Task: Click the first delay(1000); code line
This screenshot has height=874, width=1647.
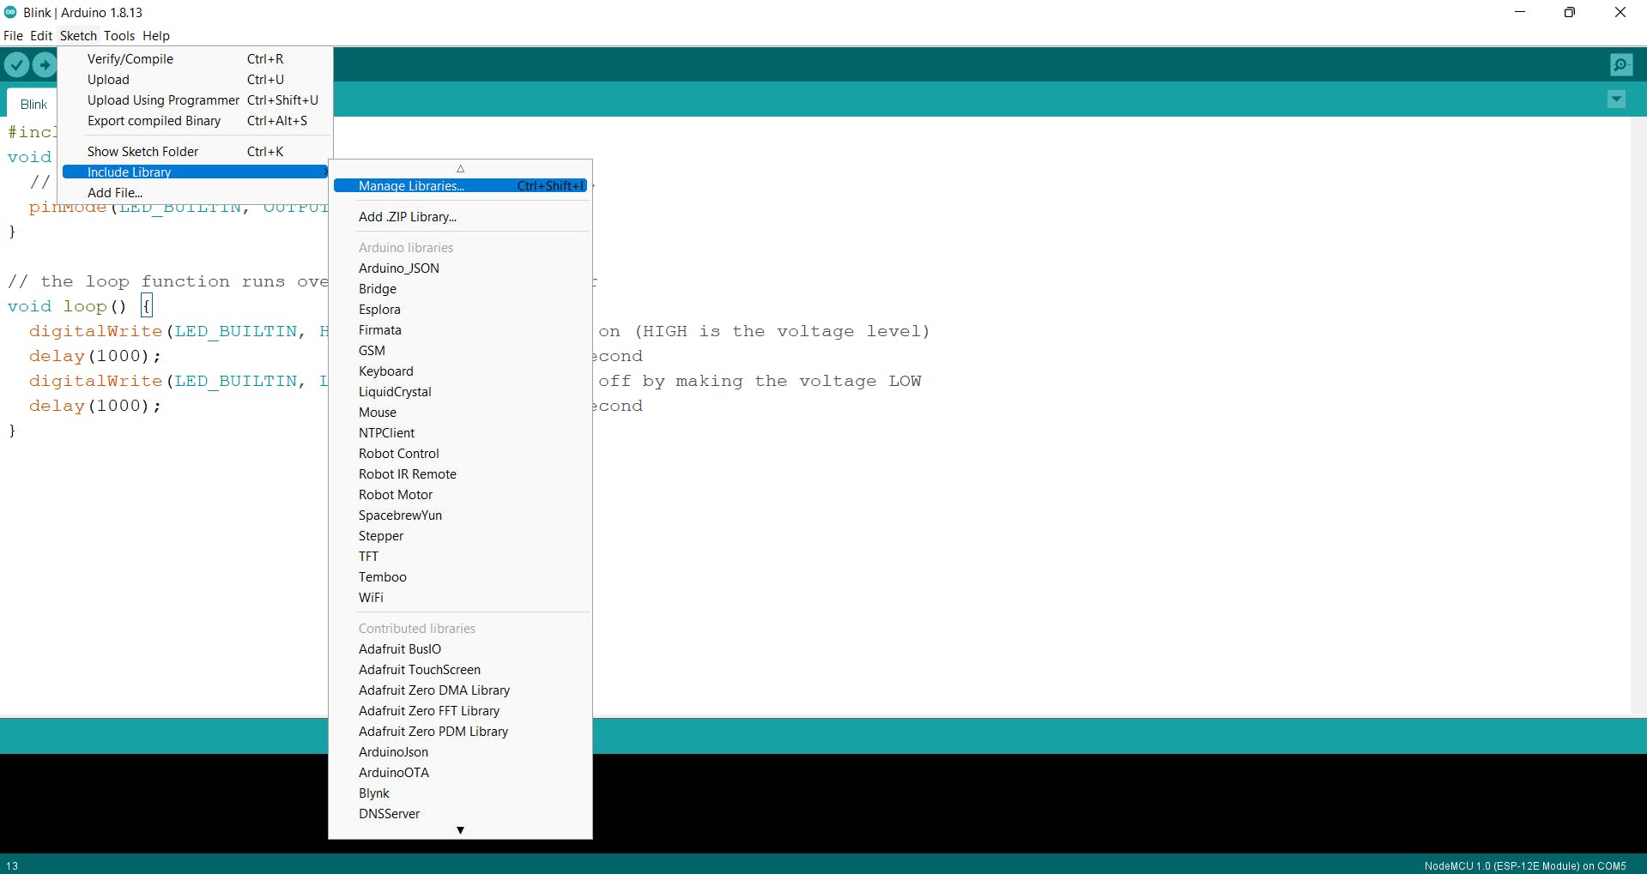Action: click(x=94, y=356)
